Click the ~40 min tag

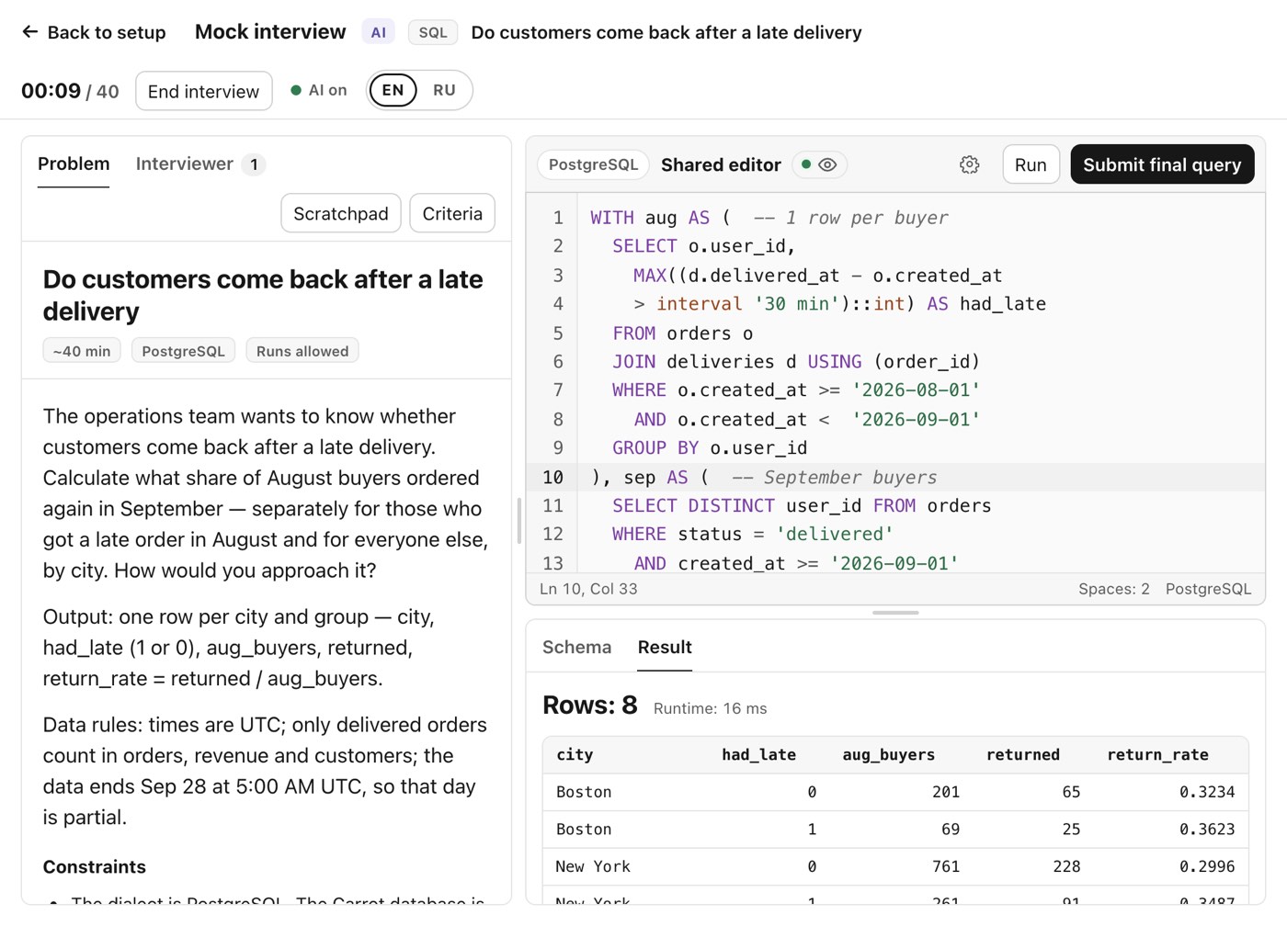(82, 351)
